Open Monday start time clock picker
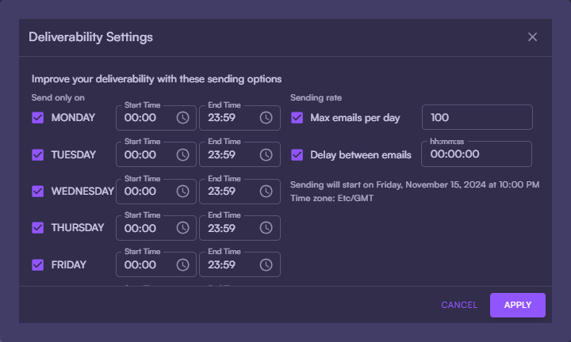This screenshot has height=342, width=571. (182, 118)
